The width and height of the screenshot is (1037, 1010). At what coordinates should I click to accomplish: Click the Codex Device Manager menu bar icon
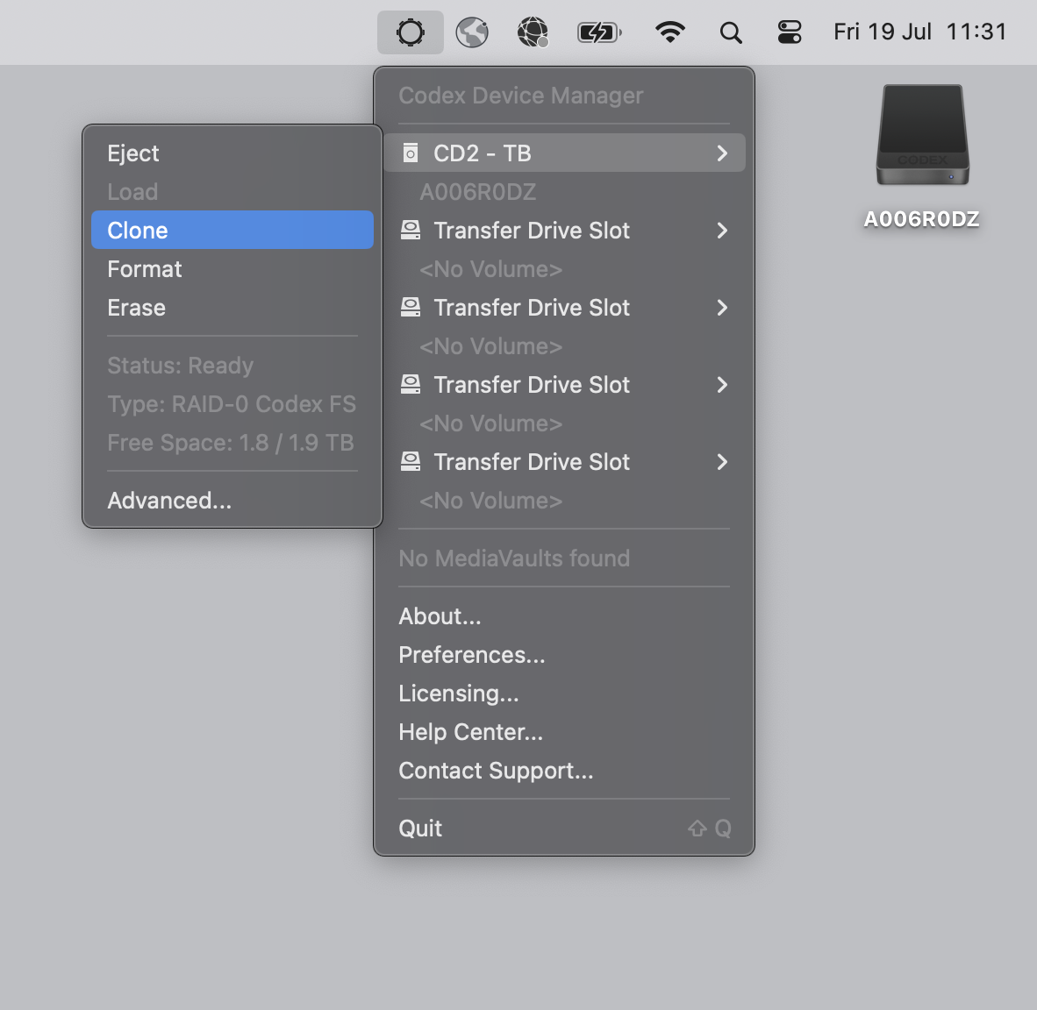(410, 32)
